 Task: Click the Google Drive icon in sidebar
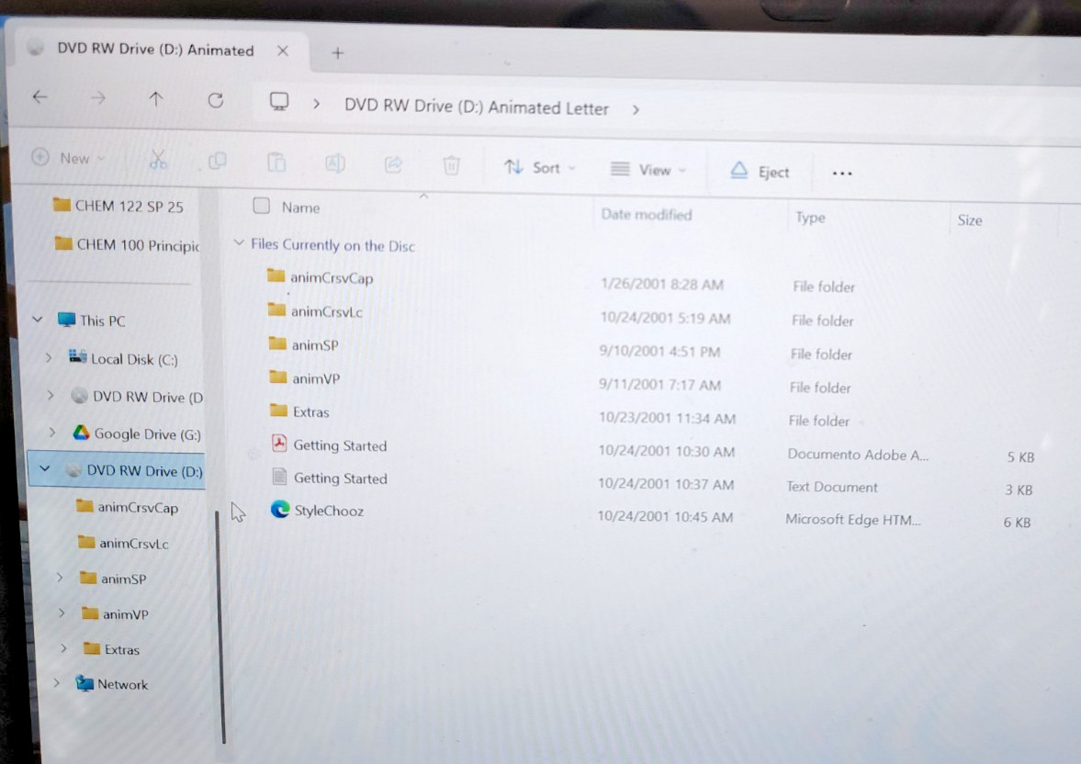coord(82,433)
